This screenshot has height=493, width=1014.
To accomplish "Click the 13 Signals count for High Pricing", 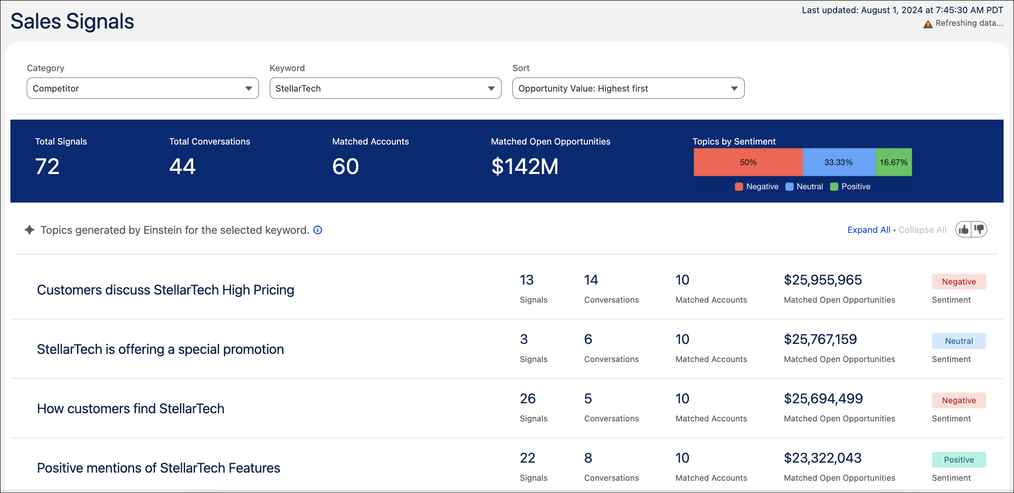I will coord(526,280).
